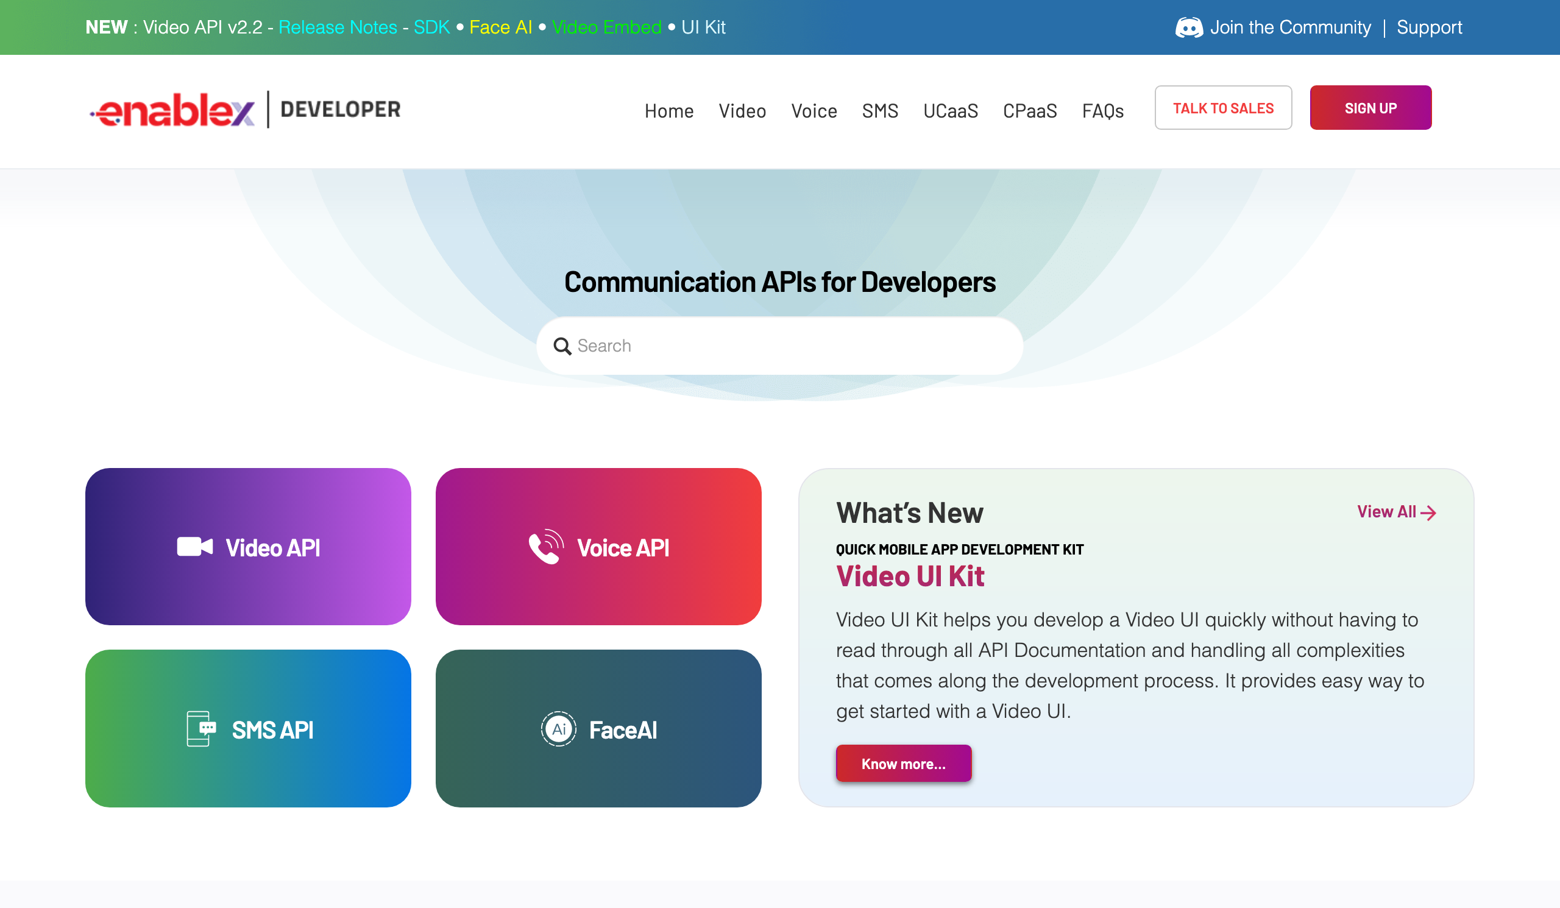
Task: Click the View All arrow icon
Action: (x=1428, y=513)
